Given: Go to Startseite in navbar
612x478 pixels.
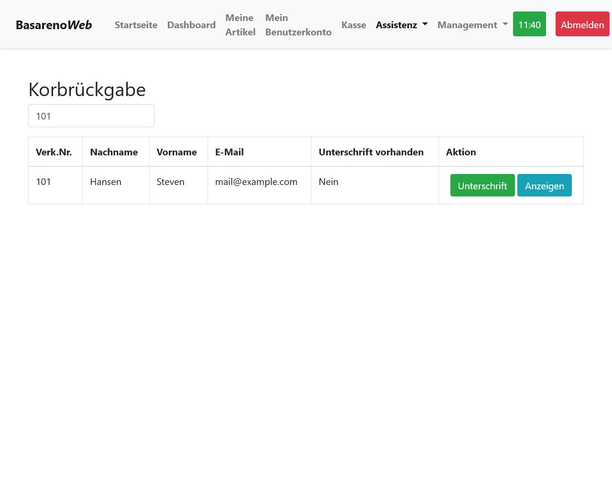Looking at the screenshot, I should [x=136, y=25].
